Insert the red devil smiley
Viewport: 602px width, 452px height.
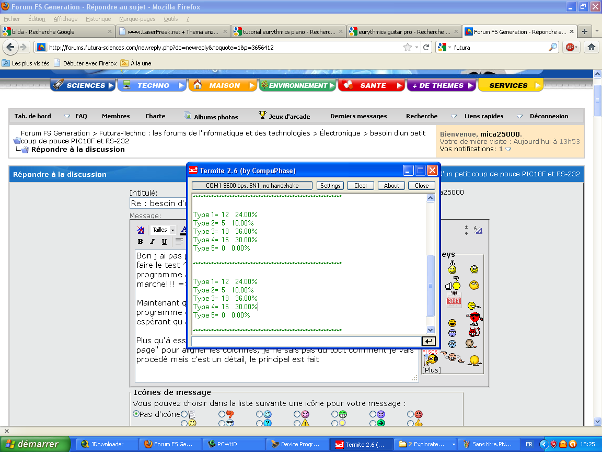[474, 331]
